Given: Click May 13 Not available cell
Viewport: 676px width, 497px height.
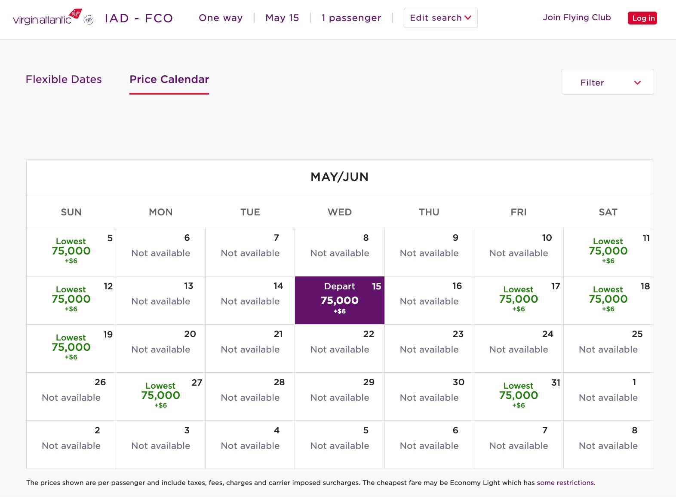Looking at the screenshot, I should 161,301.
